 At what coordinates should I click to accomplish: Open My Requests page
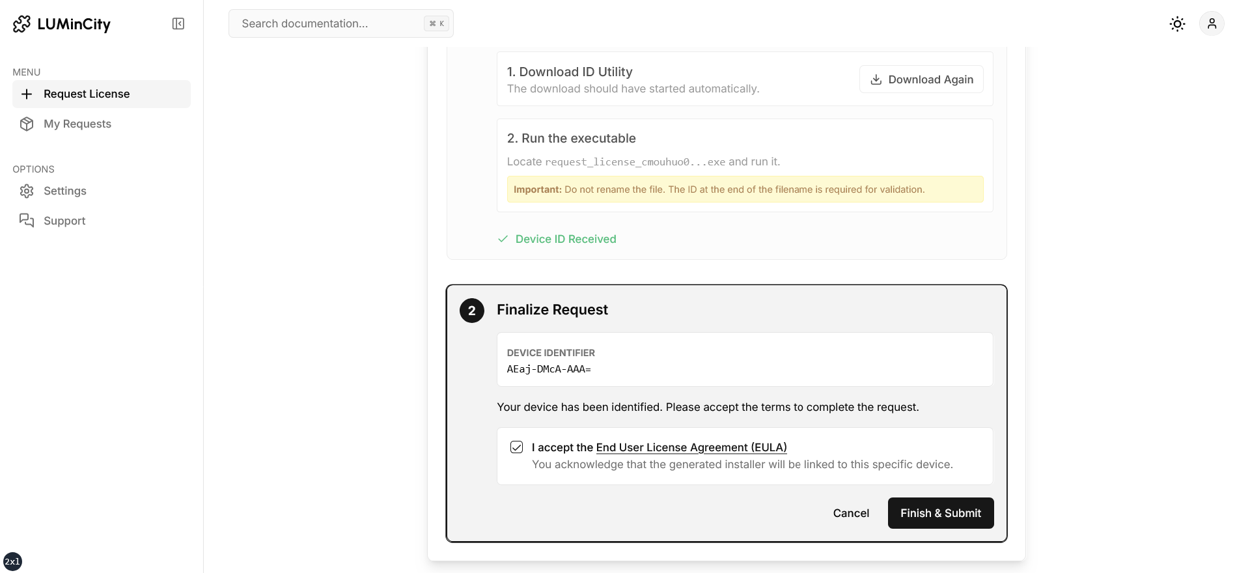click(x=102, y=124)
